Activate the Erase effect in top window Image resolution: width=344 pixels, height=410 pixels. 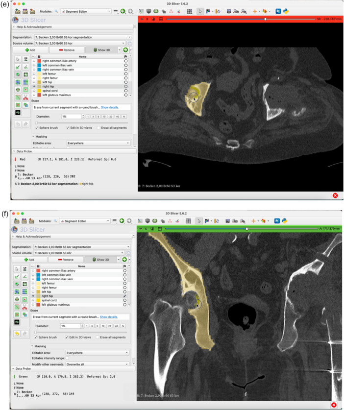tap(18, 74)
